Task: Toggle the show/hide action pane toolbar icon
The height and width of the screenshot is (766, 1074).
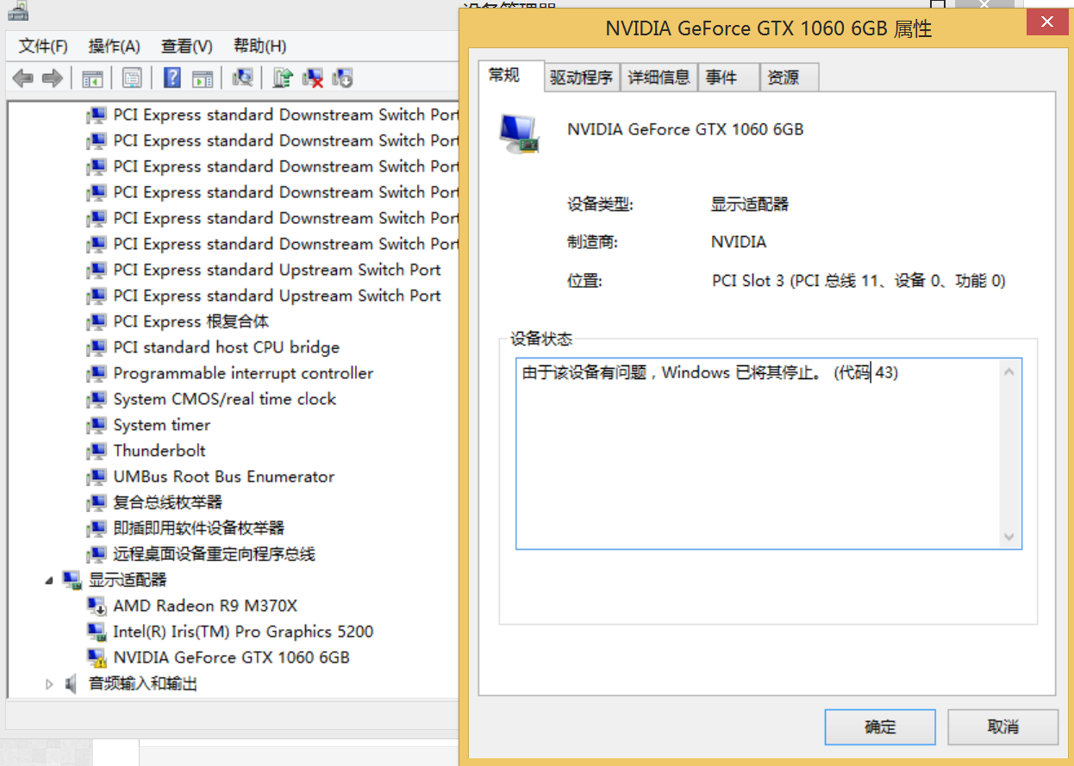Action: point(203,78)
